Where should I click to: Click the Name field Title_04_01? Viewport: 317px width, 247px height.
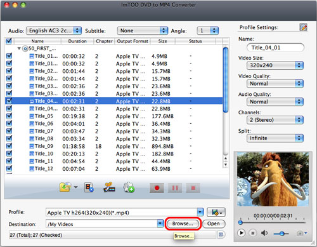coord(275,48)
